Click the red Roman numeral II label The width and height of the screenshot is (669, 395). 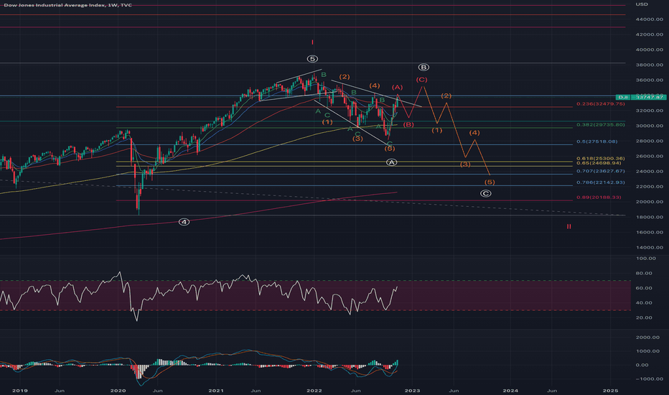[x=569, y=226]
